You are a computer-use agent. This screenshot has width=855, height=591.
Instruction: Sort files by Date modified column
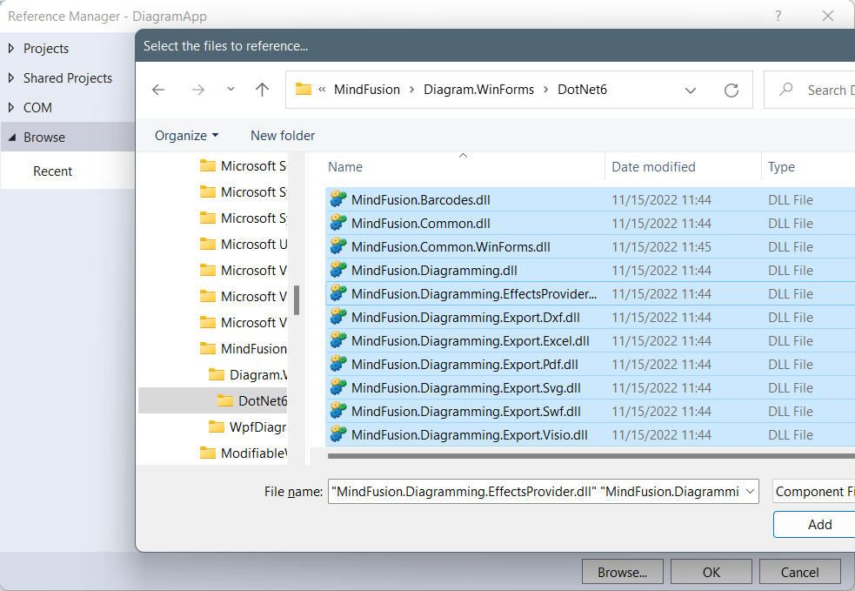click(653, 167)
